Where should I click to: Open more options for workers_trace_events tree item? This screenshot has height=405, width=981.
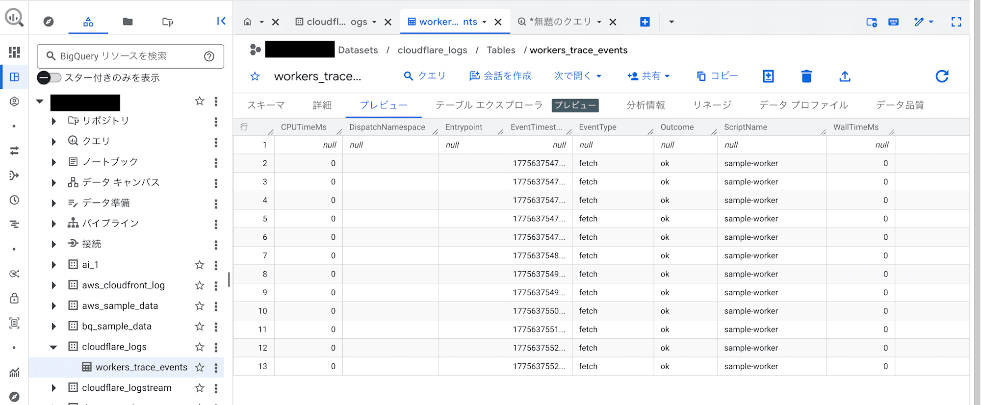pos(216,368)
